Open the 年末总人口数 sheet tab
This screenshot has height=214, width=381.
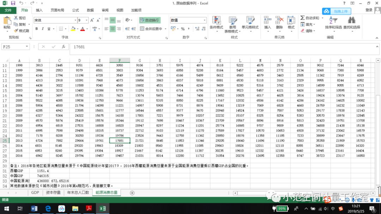coord(78,192)
